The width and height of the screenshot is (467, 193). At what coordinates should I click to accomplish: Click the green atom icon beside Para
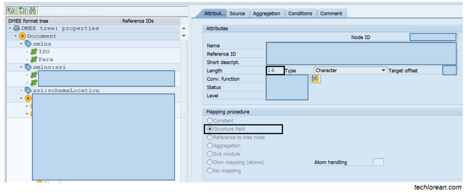click(34, 59)
